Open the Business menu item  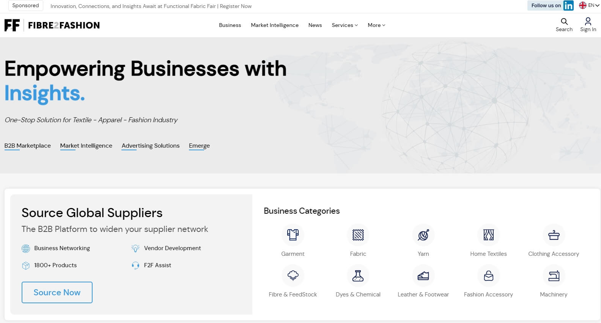pyautogui.click(x=230, y=25)
